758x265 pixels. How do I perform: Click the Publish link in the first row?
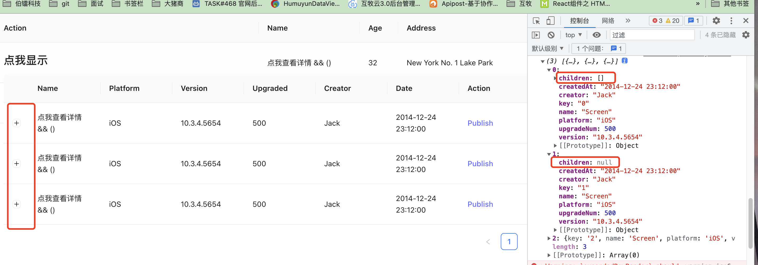pyautogui.click(x=480, y=123)
